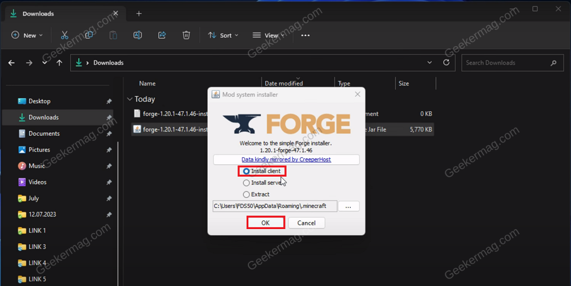Click the Search Downloads field

tap(512, 63)
